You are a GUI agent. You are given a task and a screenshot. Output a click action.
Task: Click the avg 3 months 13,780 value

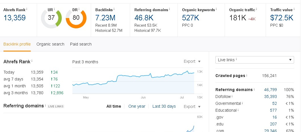(x=37, y=93)
